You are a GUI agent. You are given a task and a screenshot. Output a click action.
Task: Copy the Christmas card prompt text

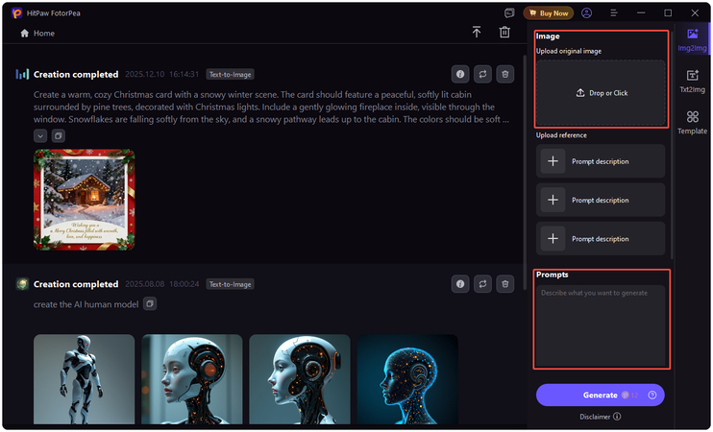59,135
